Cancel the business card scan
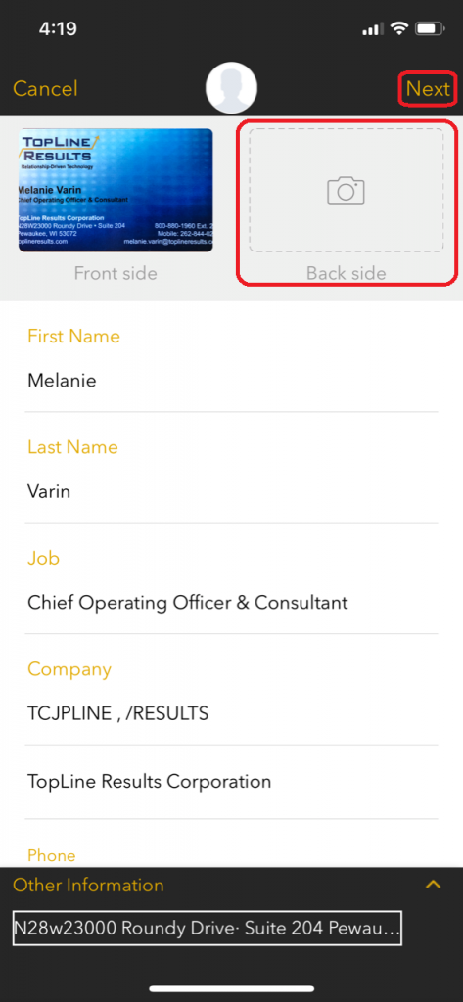The height and width of the screenshot is (1002, 463). [x=45, y=89]
